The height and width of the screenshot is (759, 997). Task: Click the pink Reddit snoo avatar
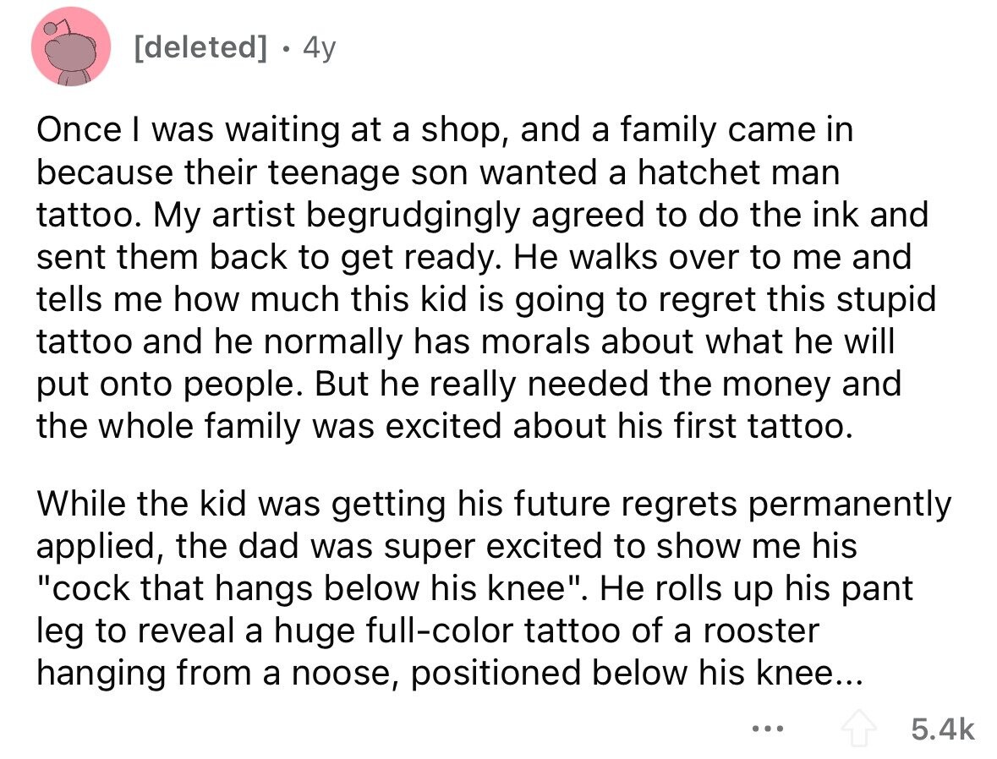click(x=70, y=46)
